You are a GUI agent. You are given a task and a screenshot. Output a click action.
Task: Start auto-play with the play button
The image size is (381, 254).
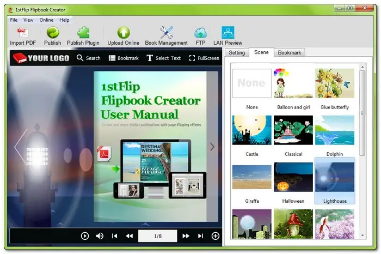[85, 236]
